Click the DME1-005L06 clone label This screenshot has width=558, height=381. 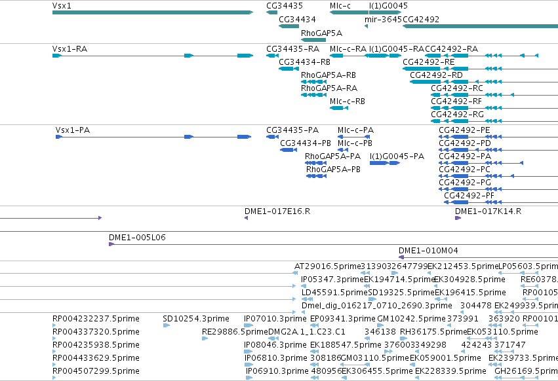(137, 238)
